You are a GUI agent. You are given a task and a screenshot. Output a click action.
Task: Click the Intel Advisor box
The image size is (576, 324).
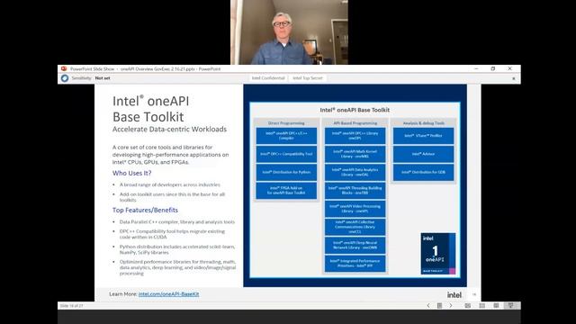pos(423,154)
